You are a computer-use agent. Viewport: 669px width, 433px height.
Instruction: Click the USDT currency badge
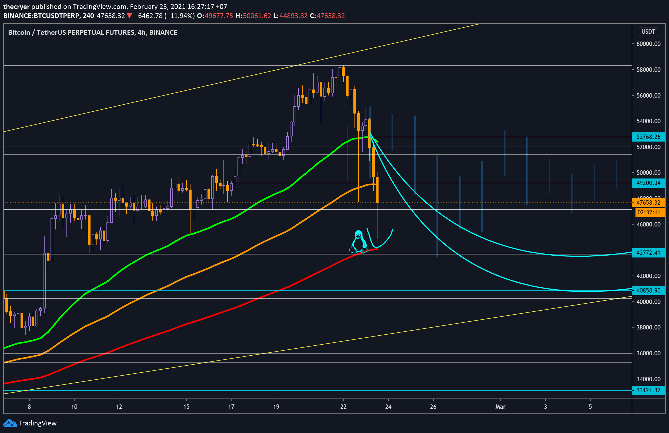tap(648, 32)
